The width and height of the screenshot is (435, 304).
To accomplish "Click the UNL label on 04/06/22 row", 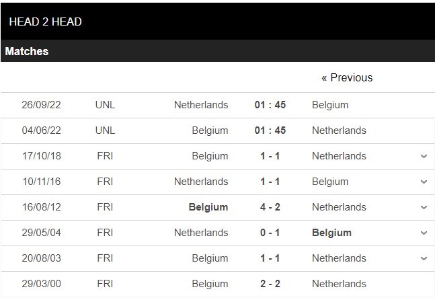I will pos(105,130).
